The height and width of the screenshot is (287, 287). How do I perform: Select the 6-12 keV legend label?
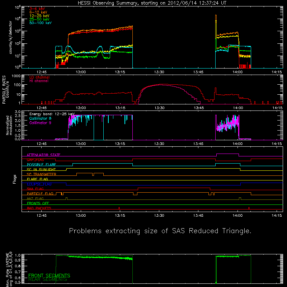click(x=38, y=12)
